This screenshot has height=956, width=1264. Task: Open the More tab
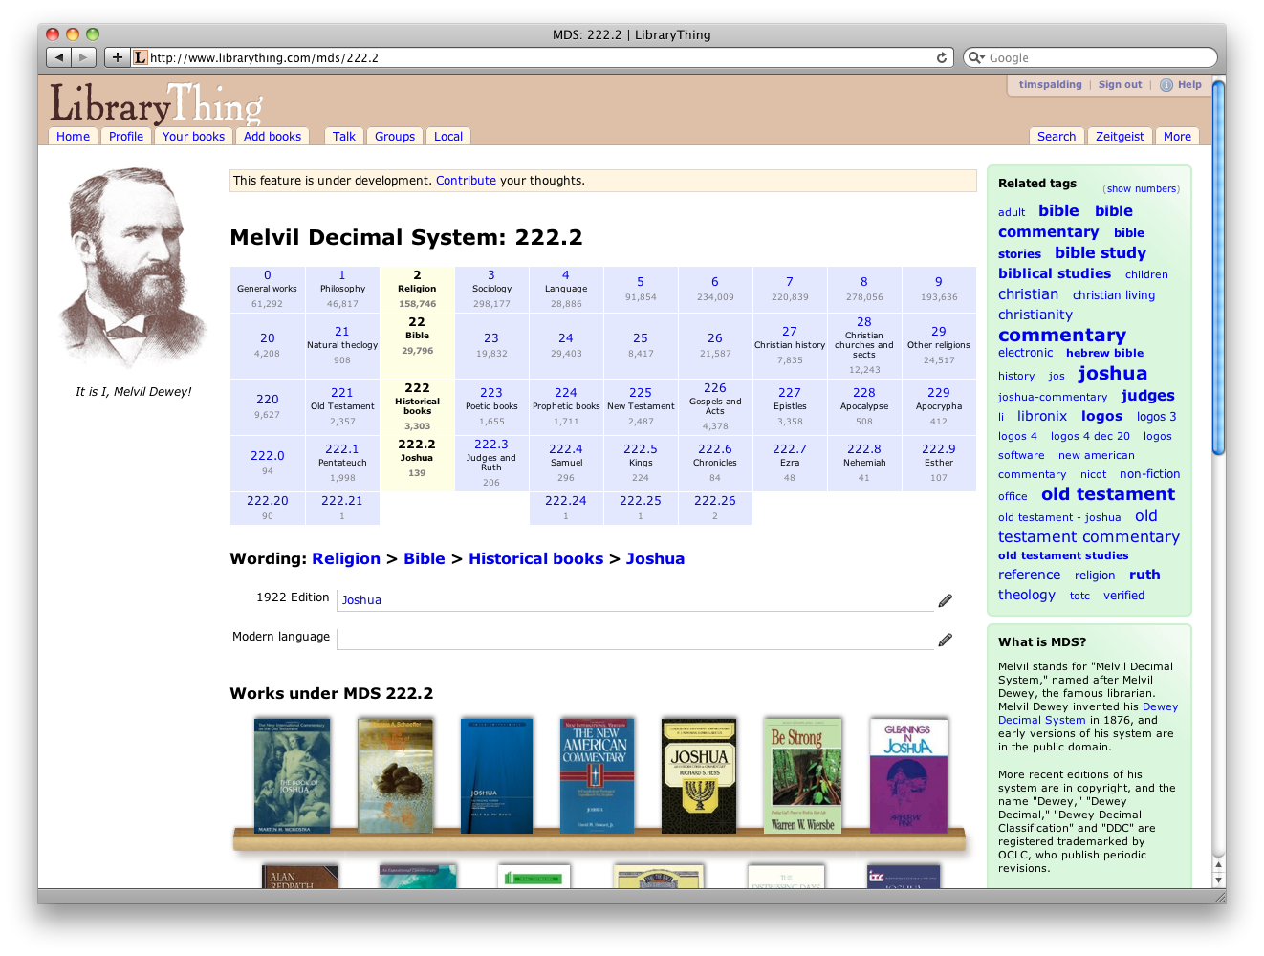click(x=1177, y=136)
